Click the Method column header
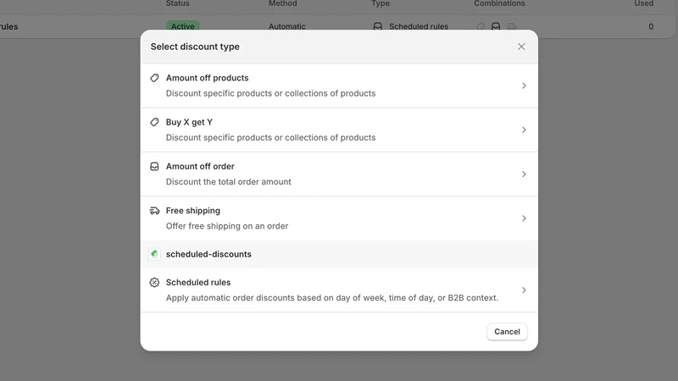This screenshot has width=678, height=381. point(283,3)
